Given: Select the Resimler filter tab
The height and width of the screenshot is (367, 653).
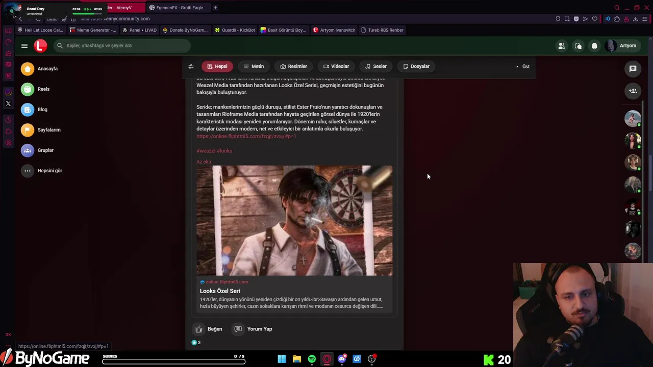Looking at the screenshot, I should point(293,66).
